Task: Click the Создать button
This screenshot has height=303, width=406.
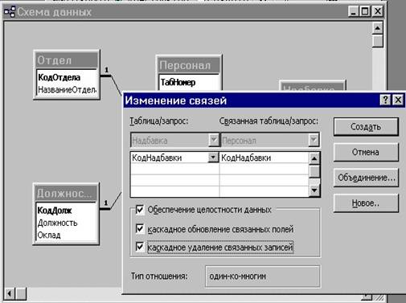Action: point(366,126)
